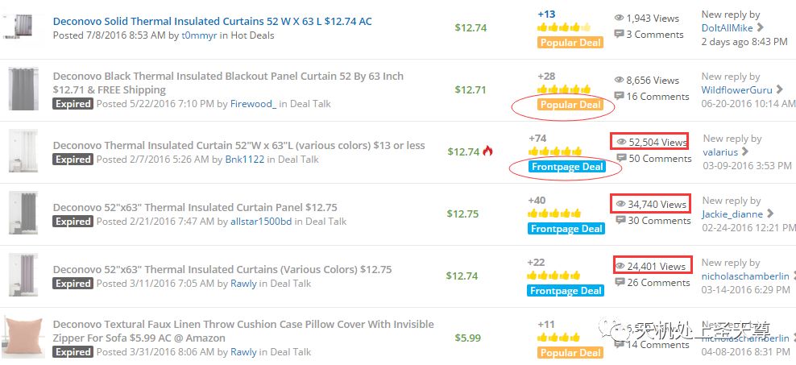Click the eye icon beside 8,656 Views

click(x=619, y=80)
